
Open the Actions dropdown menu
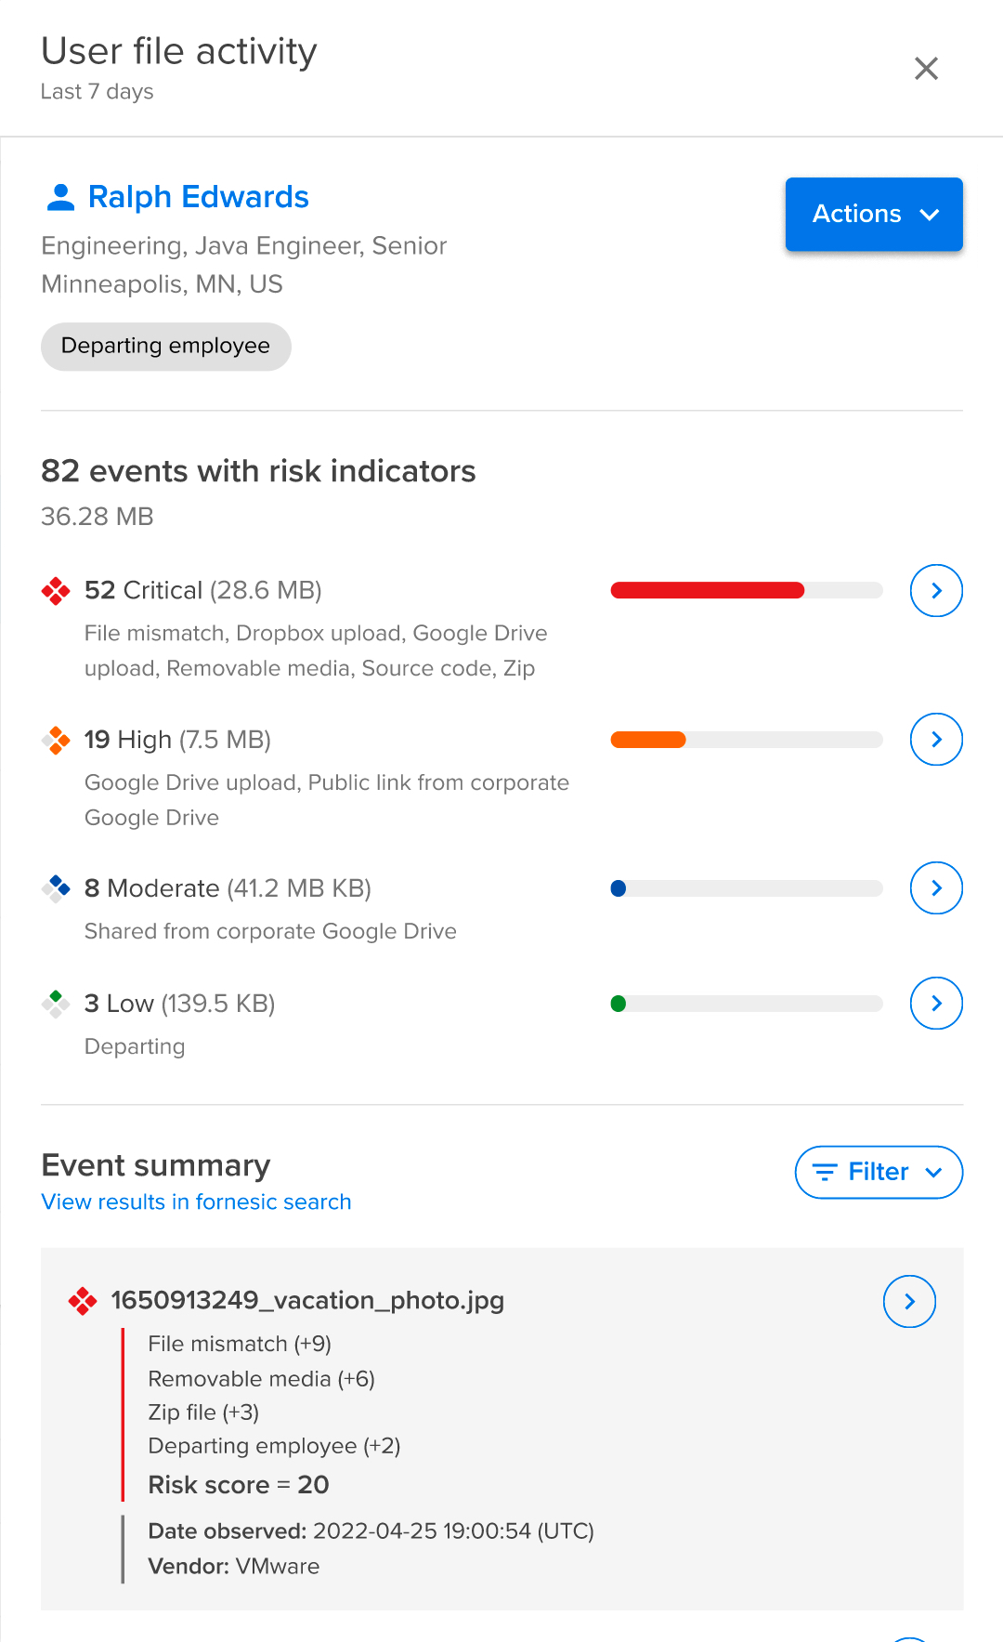pos(873,214)
